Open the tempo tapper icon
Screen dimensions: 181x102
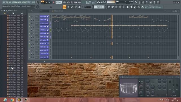[135, 7]
